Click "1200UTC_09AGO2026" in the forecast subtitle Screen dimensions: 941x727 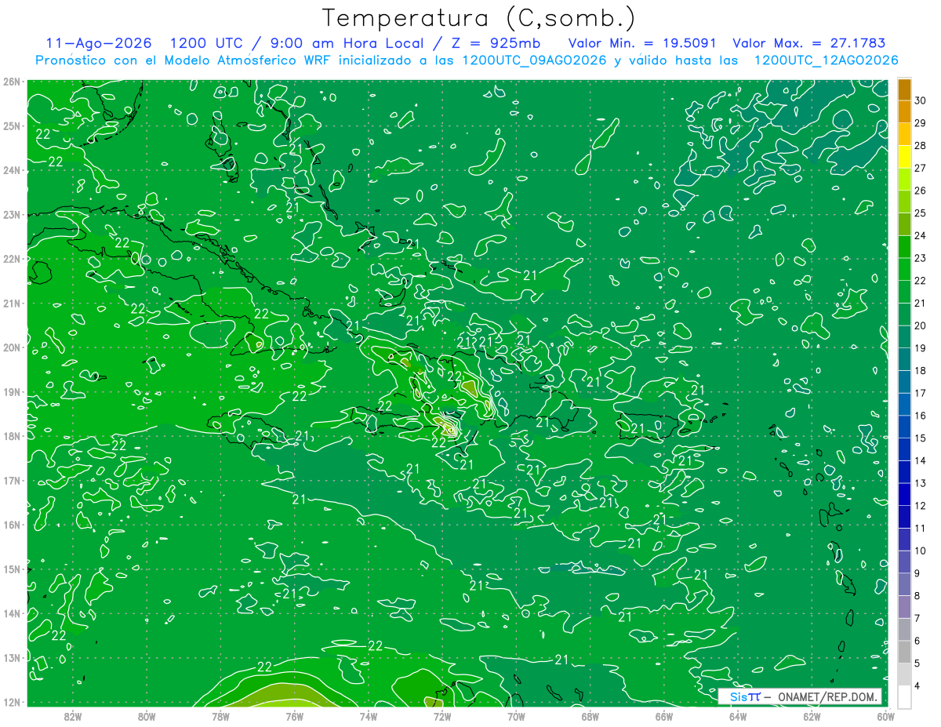534,60
